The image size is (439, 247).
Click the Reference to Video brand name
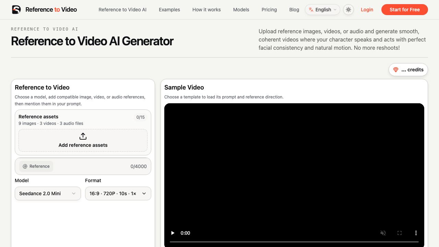coord(51,10)
